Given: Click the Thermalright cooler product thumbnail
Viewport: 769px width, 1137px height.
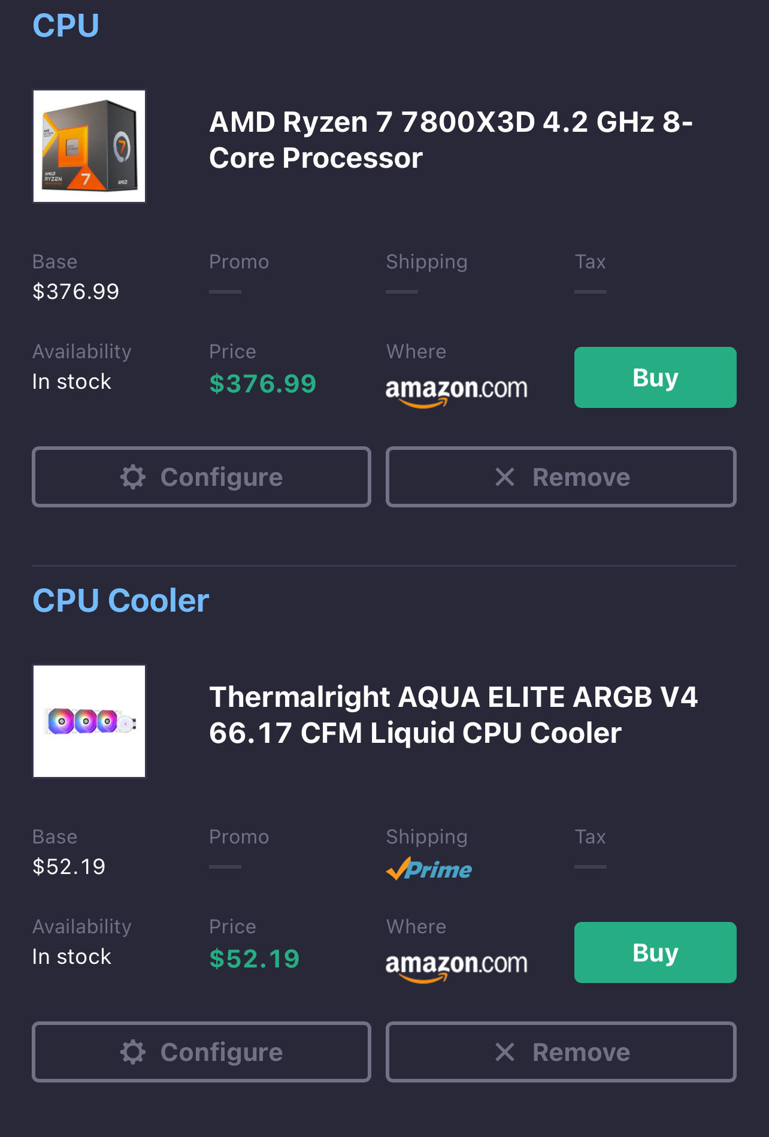Looking at the screenshot, I should [x=89, y=721].
